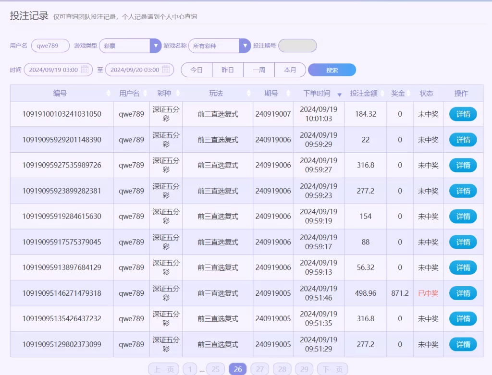The image size is (492, 375).
Task: Click bet amount 184.32
Action: coord(366,114)
